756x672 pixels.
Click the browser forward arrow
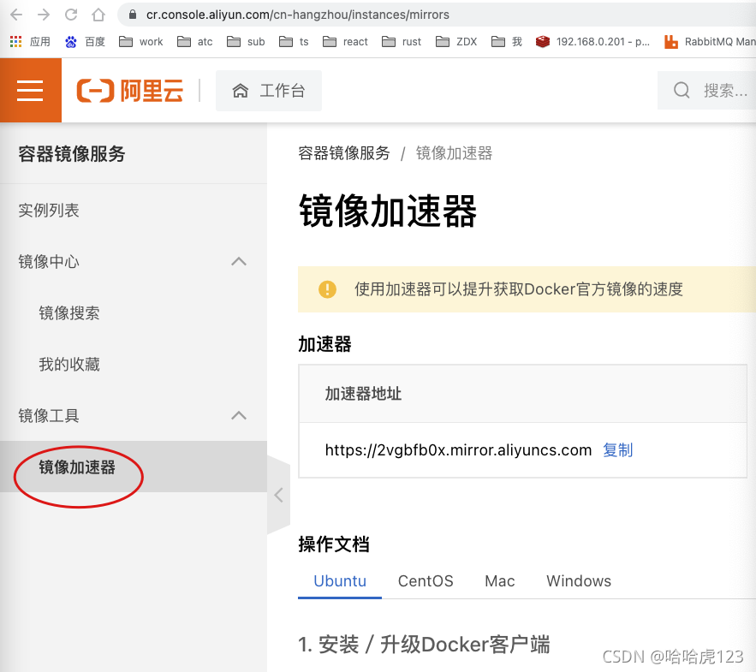[44, 15]
